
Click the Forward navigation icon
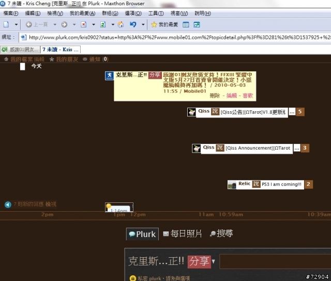[64, 24]
